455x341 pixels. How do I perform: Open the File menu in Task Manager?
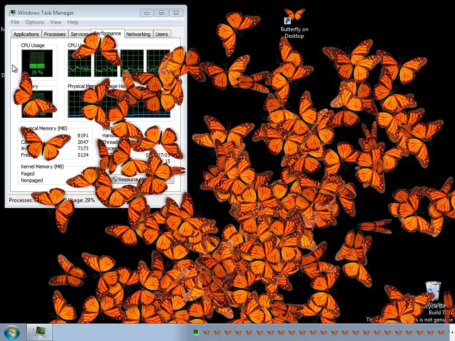[15, 22]
